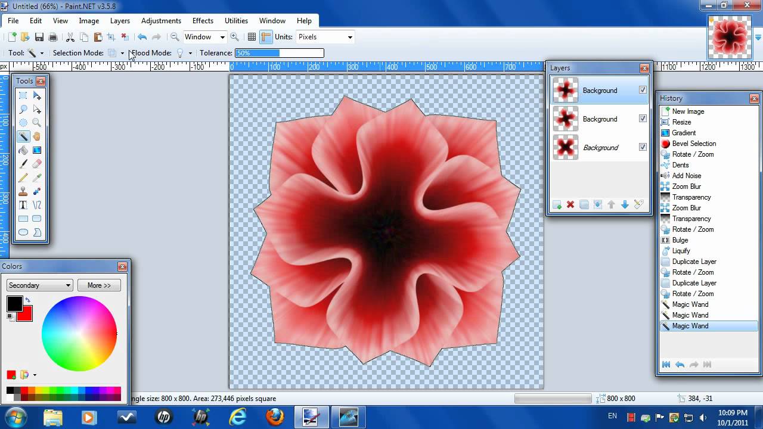Select the Text tool
This screenshot has height=429, width=763.
coord(23,205)
